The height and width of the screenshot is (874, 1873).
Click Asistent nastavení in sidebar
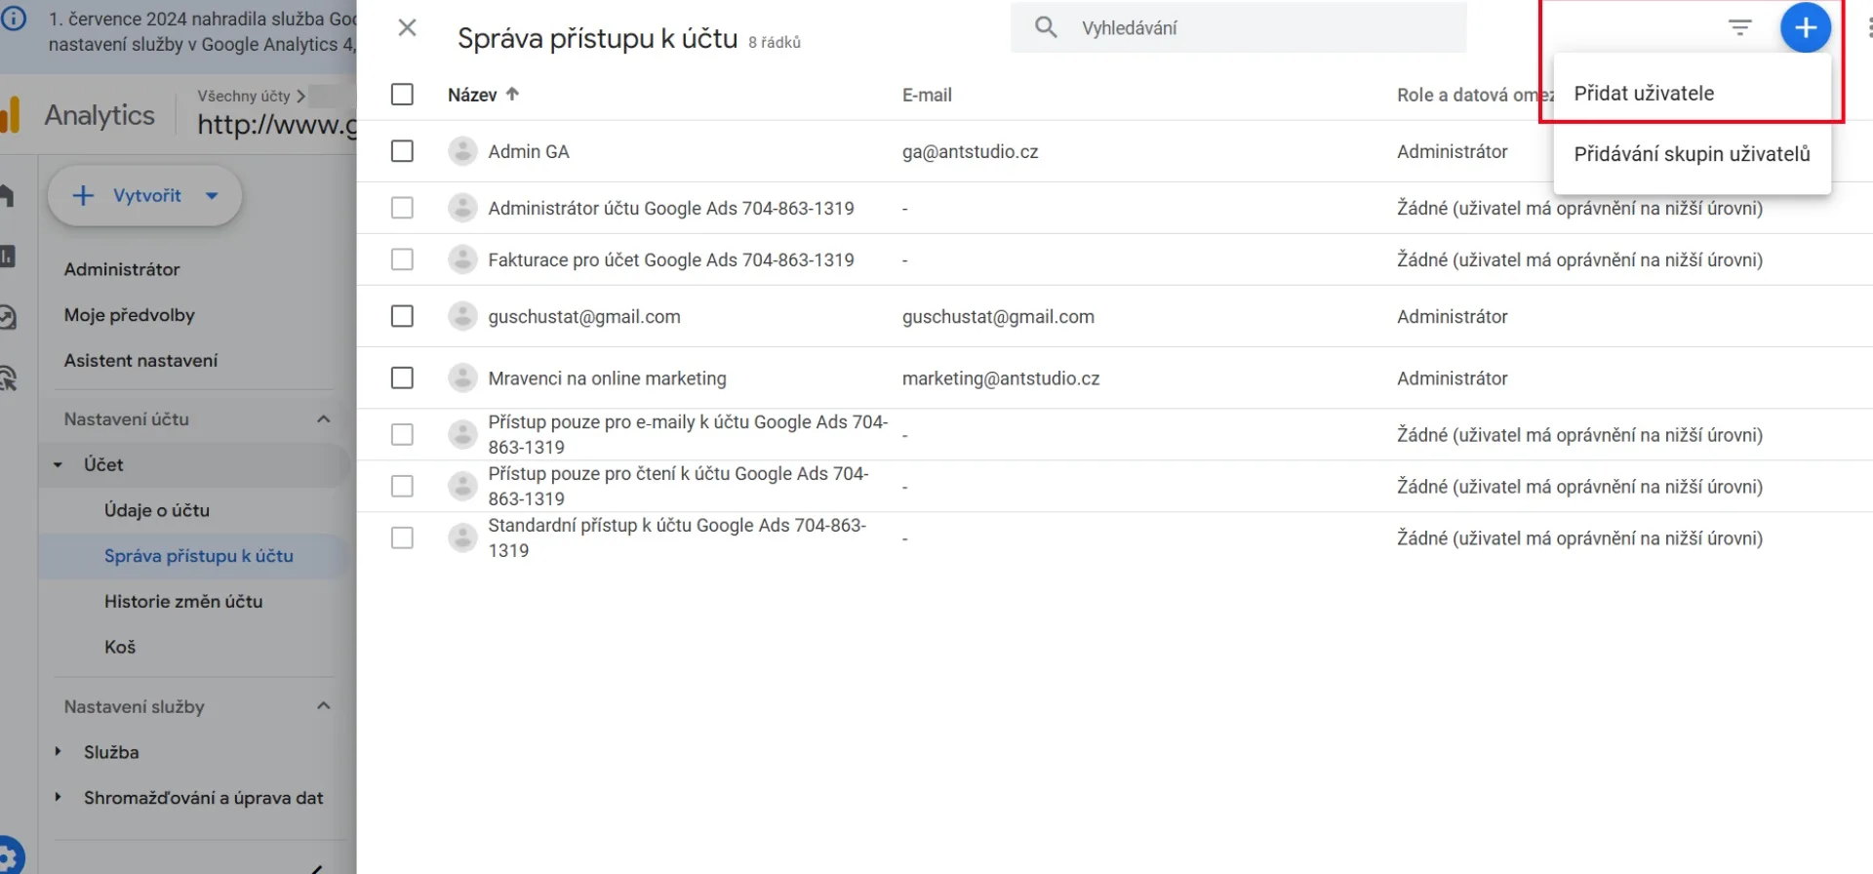[140, 360]
